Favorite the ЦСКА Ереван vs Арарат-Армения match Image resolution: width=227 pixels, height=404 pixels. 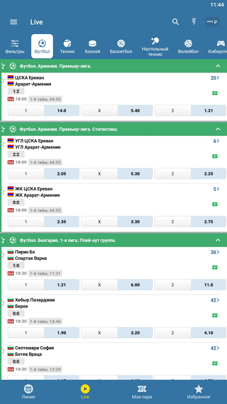pyautogui.click(x=3, y=81)
